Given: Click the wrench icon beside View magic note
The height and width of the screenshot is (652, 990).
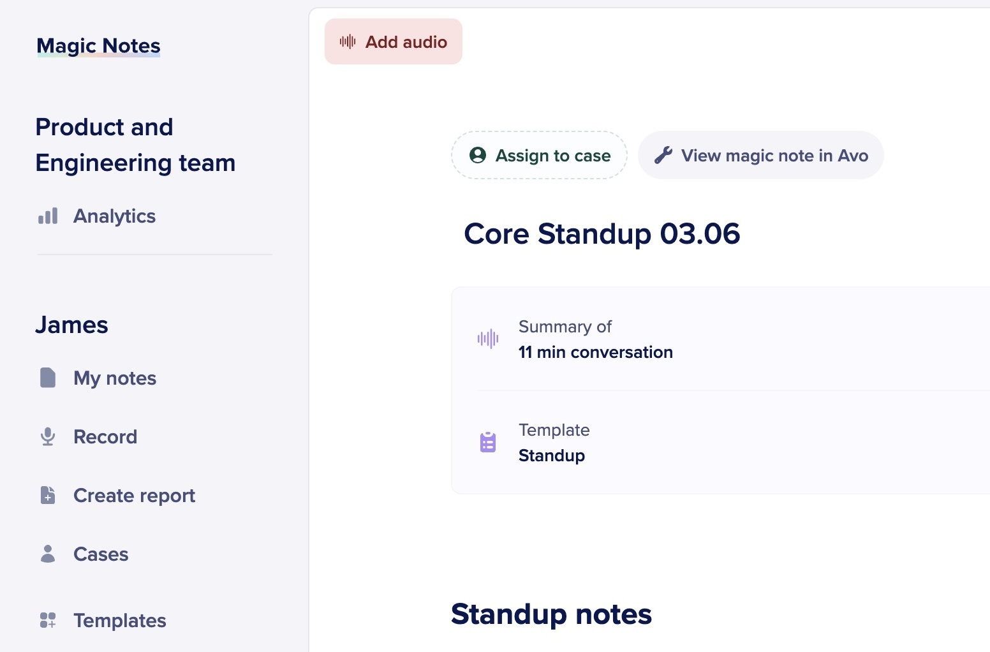Looking at the screenshot, I should 663,155.
